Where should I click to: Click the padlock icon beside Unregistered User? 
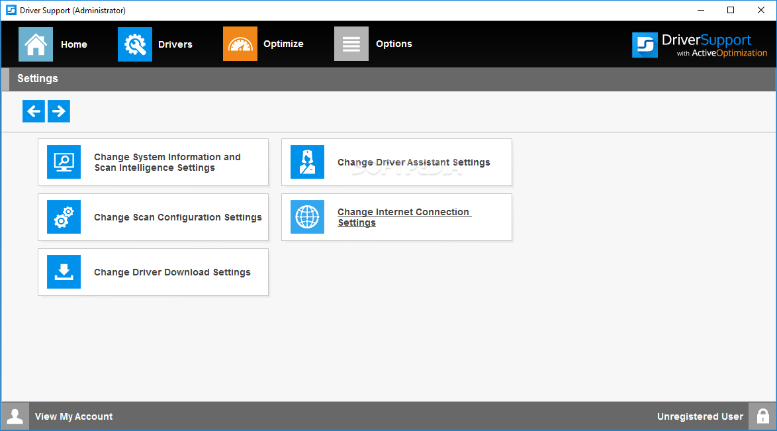point(762,416)
